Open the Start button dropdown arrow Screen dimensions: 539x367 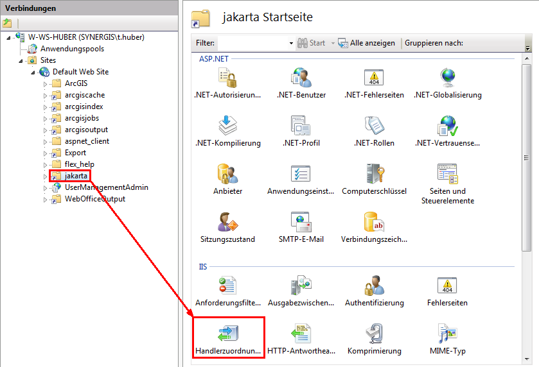click(333, 43)
